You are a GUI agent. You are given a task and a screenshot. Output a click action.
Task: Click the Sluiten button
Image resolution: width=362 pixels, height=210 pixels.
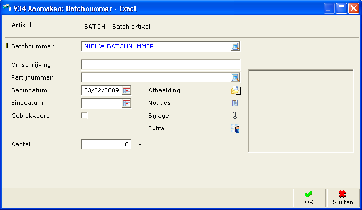click(343, 198)
